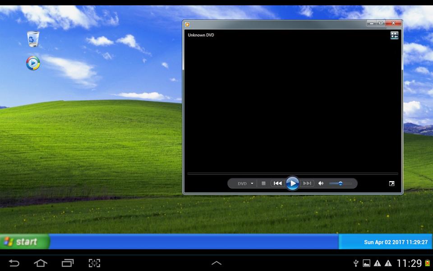Tap the USB status icon

[356, 263]
